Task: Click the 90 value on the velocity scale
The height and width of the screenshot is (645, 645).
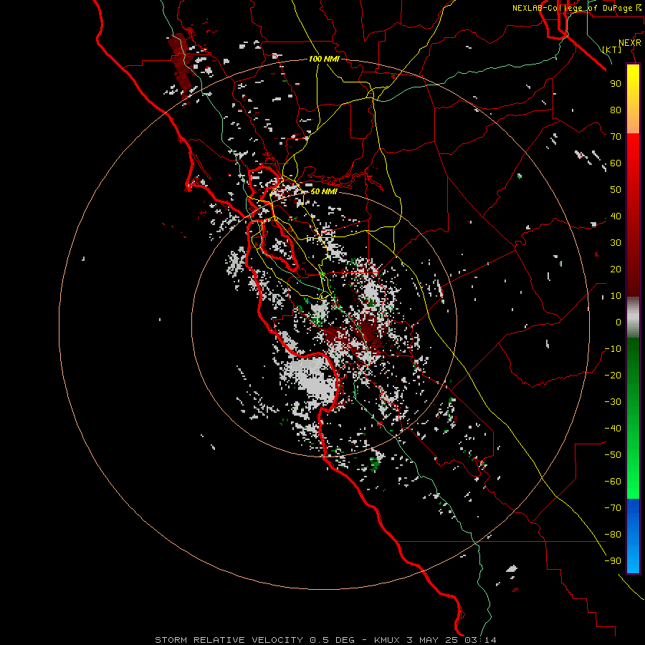Action: pos(616,84)
